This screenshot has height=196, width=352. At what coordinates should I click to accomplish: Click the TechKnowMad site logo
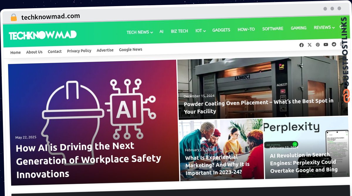pos(43,35)
